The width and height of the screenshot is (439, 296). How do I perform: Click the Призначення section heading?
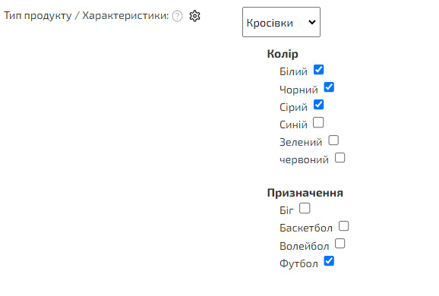(x=305, y=193)
